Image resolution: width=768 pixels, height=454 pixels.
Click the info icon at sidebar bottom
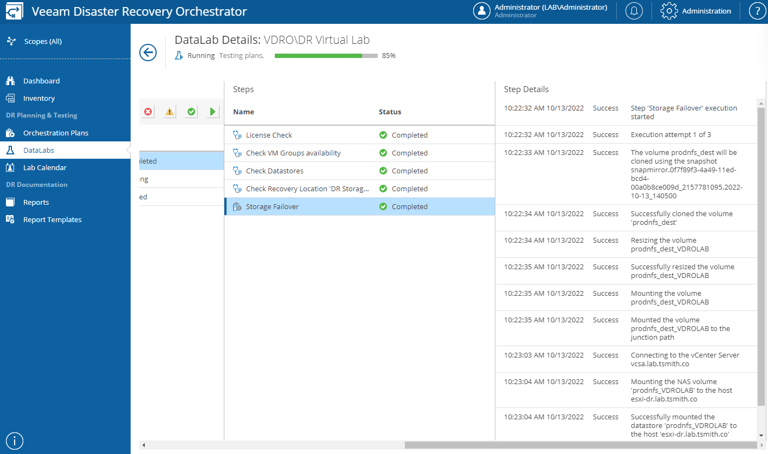[x=14, y=441]
